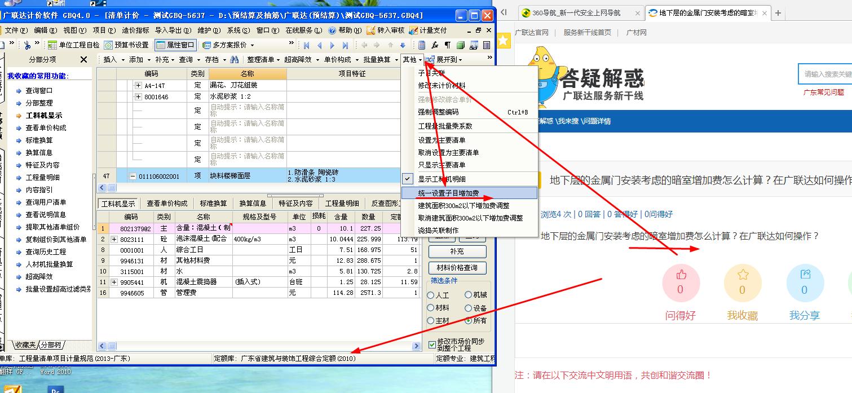Switch to 标准换算 tab
Viewport: 852px width, 393px height.
(x=213, y=204)
